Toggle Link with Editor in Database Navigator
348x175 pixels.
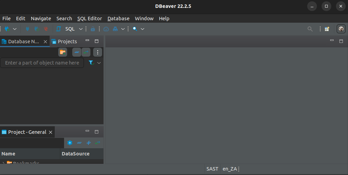[x=86, y=52]
